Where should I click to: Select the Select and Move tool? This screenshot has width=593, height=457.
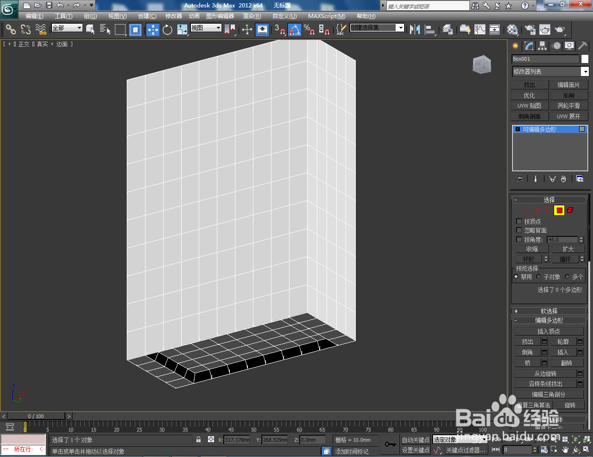click(x=152, y=30)
